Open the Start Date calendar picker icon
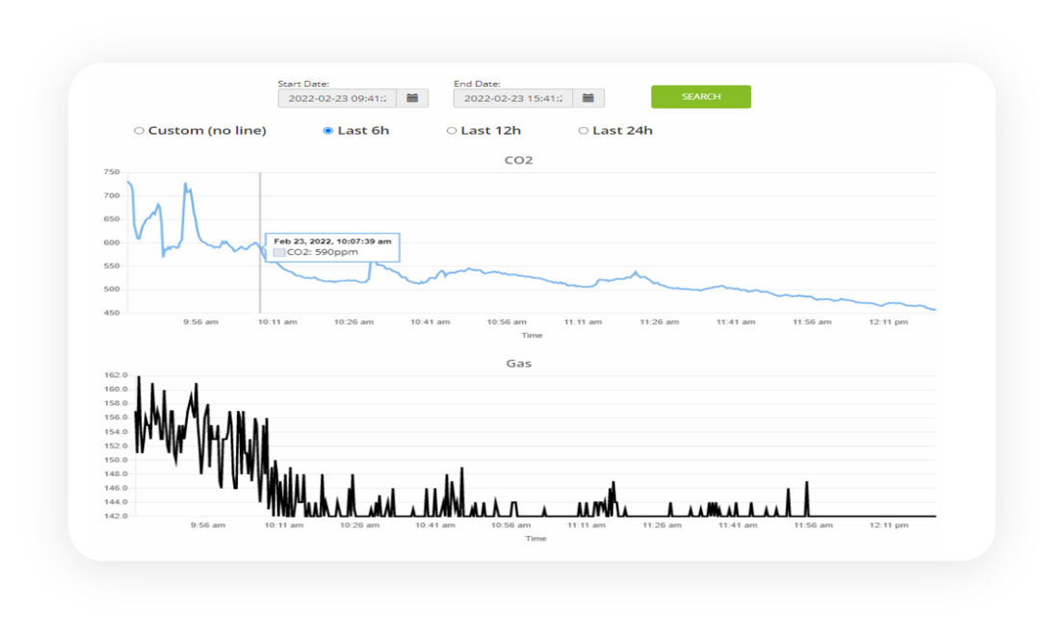1064x636 pixels. 412,98
